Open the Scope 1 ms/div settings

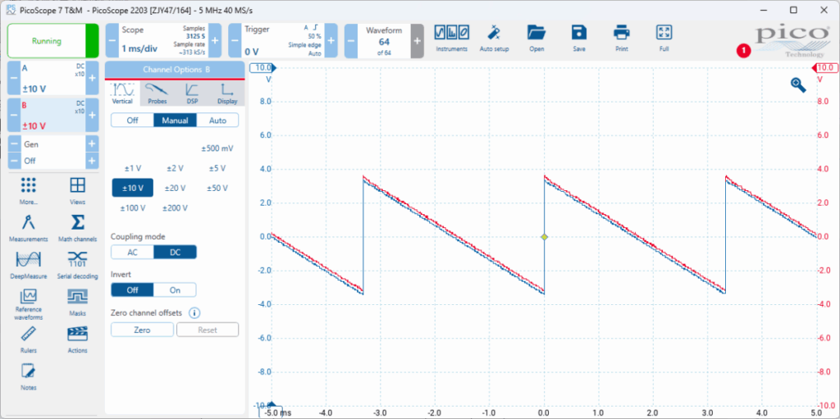pos(163,41)
